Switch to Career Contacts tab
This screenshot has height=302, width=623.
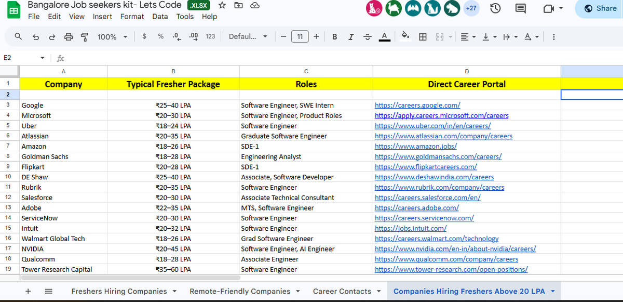pyautogui.click(x=342, y=291)
